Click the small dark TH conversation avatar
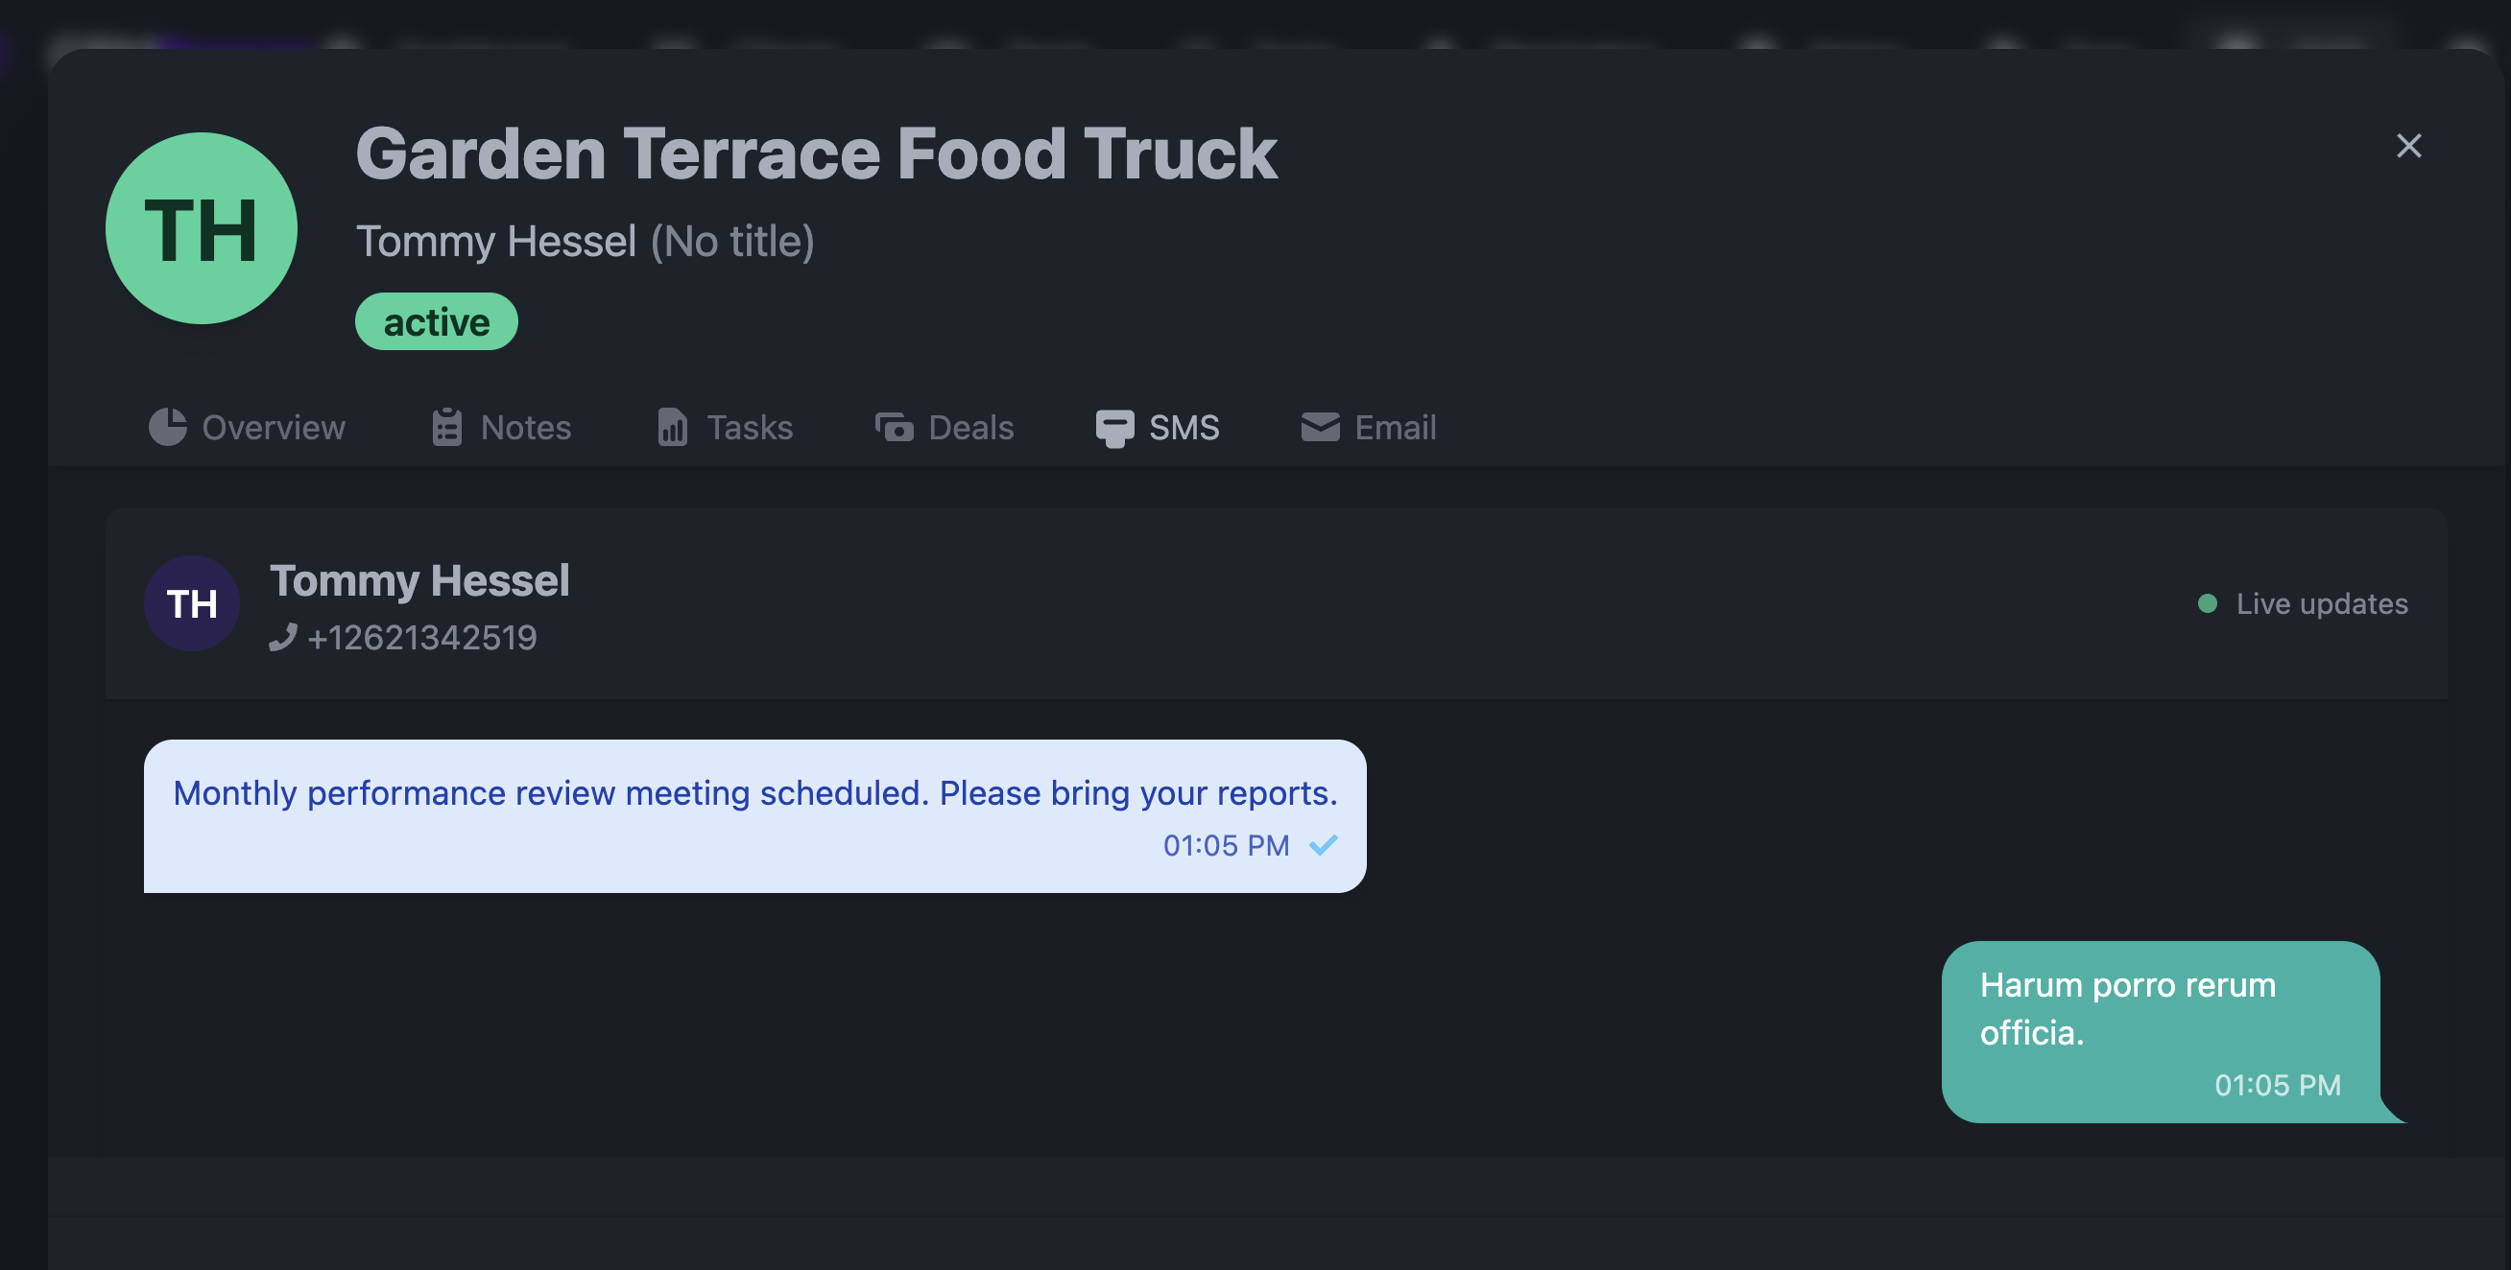The height and width of the screenshot is (1270, 2511). point(192,604)
